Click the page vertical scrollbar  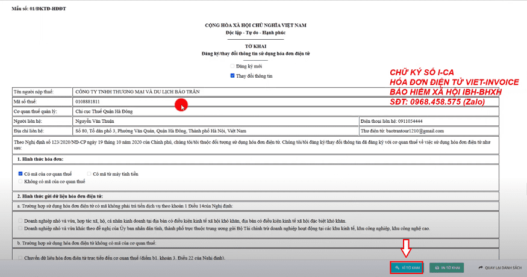(x=526, y=189)
